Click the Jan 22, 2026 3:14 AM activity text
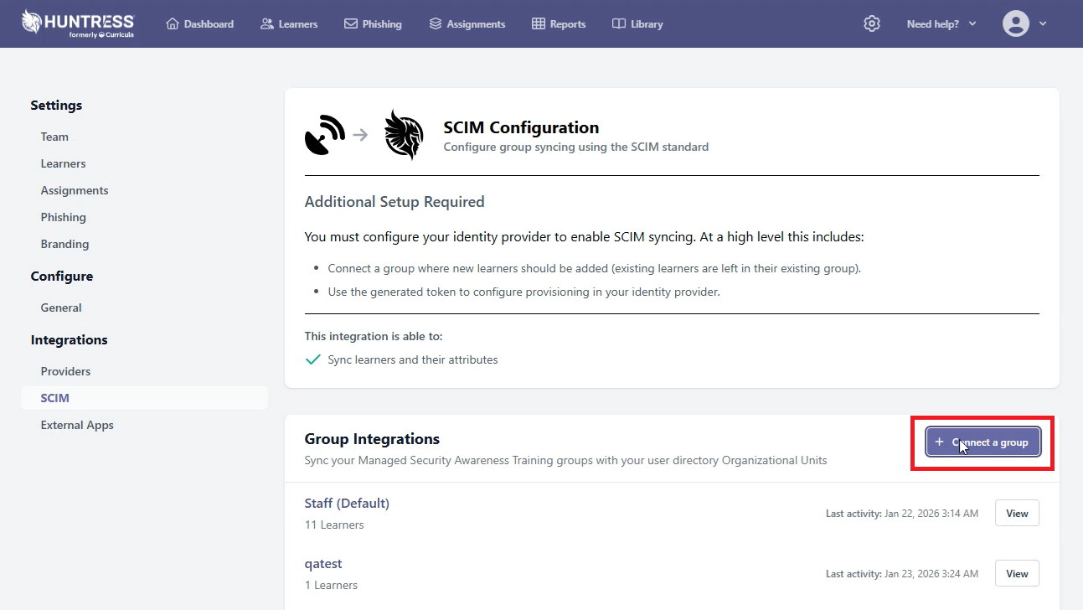 [931, 514]
